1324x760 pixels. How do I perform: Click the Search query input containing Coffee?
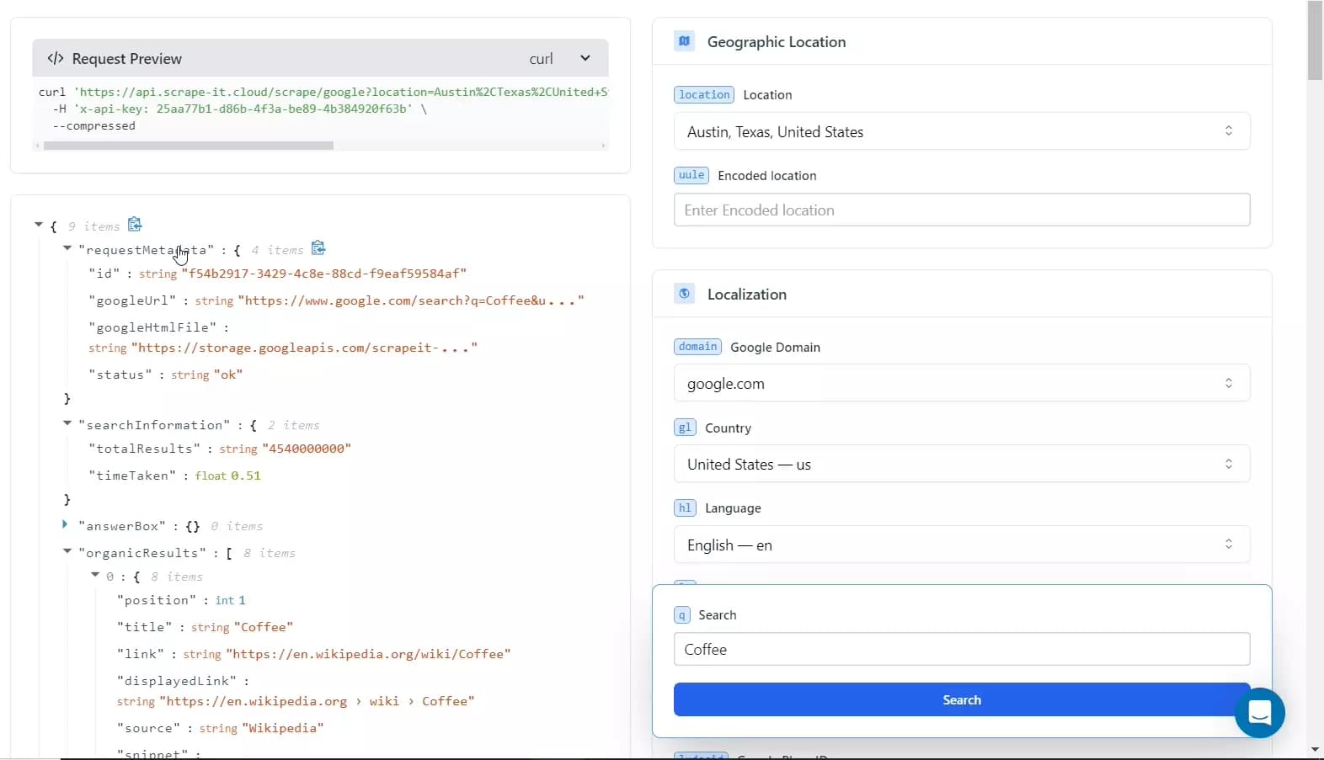point(962,650)
